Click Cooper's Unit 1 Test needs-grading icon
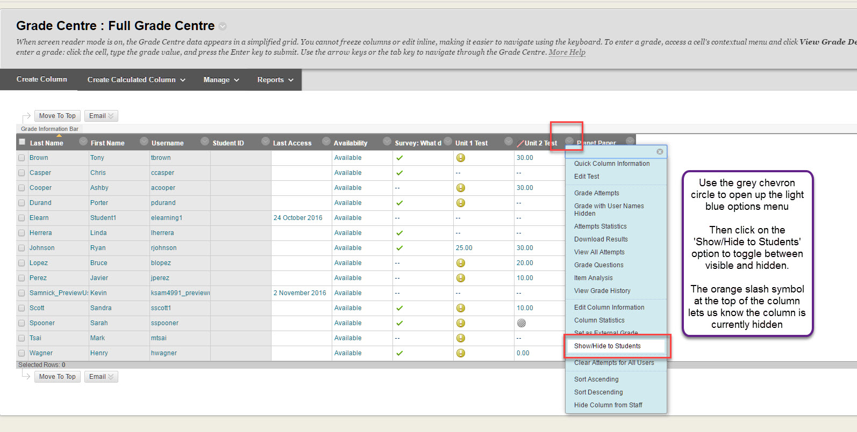857x432 pixels. pos(461,188)
